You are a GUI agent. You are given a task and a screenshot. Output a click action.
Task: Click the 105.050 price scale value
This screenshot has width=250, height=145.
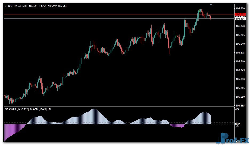pos(240,97)
